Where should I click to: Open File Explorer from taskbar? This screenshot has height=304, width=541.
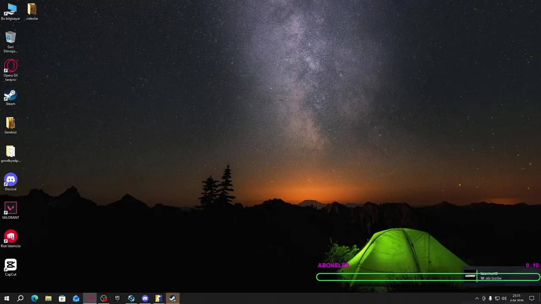(48, 299)
